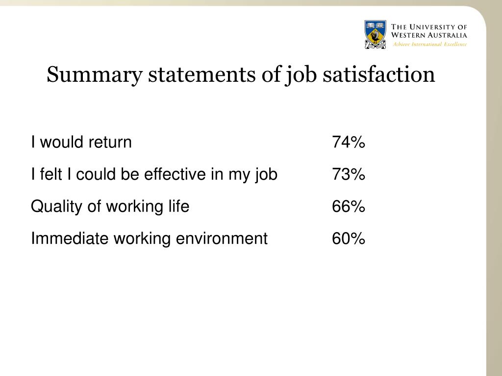
Task: Click 'The University of Western Australia' text
Action: [x=429, y=31]
